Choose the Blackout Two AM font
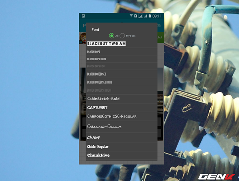This screenshot has width=239, height=181. [x=106, y=44]
